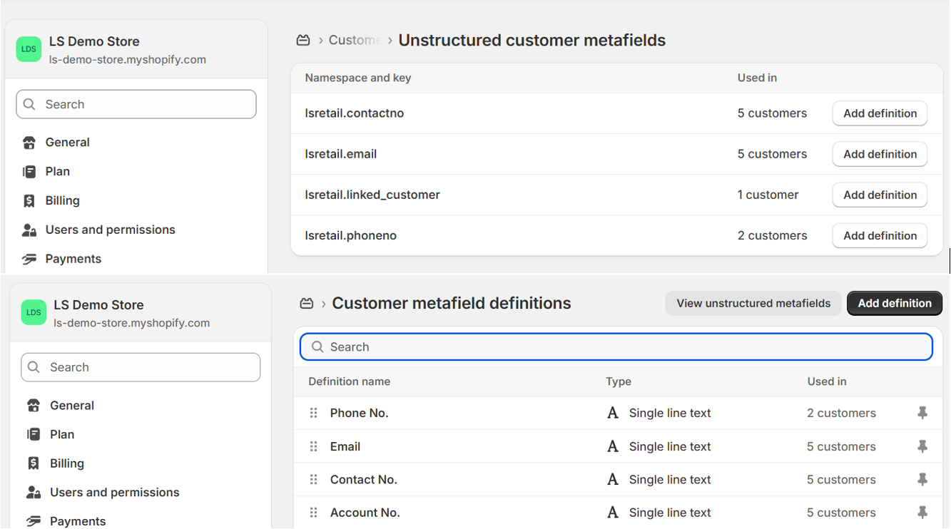Click the drag handle next to Email
Screen dimensions: 951x529
click(313, 447)
